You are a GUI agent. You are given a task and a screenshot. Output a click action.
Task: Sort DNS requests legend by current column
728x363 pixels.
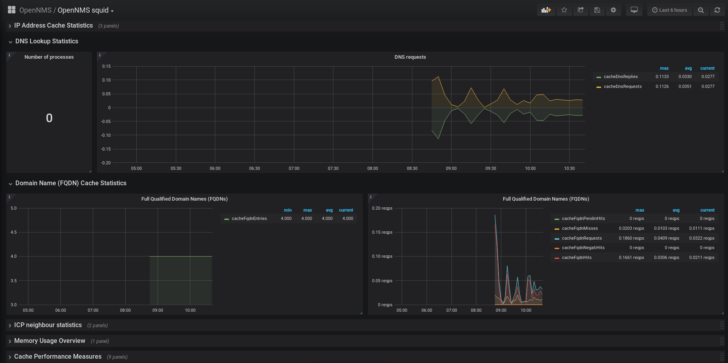(x=707, y=69)
